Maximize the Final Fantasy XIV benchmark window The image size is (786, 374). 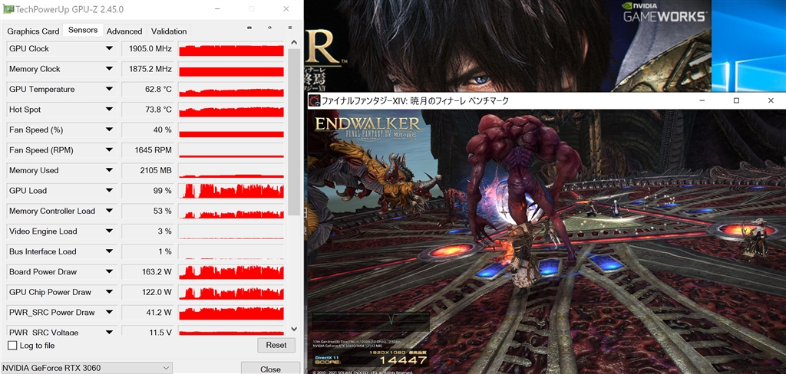point(736,100)
